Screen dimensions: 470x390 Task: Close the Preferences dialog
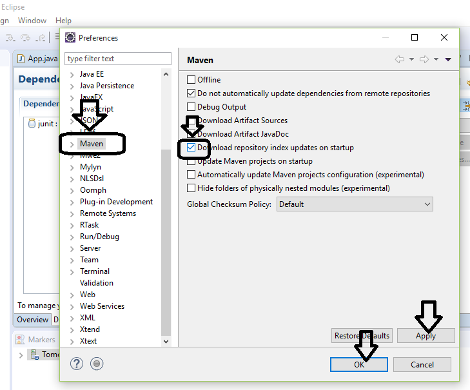point(444,37)
